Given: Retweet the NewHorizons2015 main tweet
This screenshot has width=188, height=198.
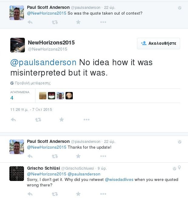Looking at the screenshot, I should coord(38,120).
